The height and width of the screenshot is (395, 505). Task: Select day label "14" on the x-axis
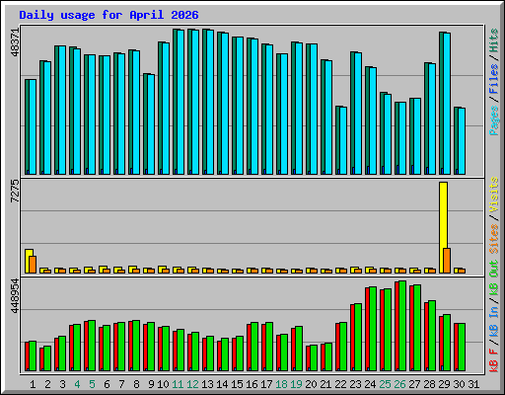[x=222, y=384]
